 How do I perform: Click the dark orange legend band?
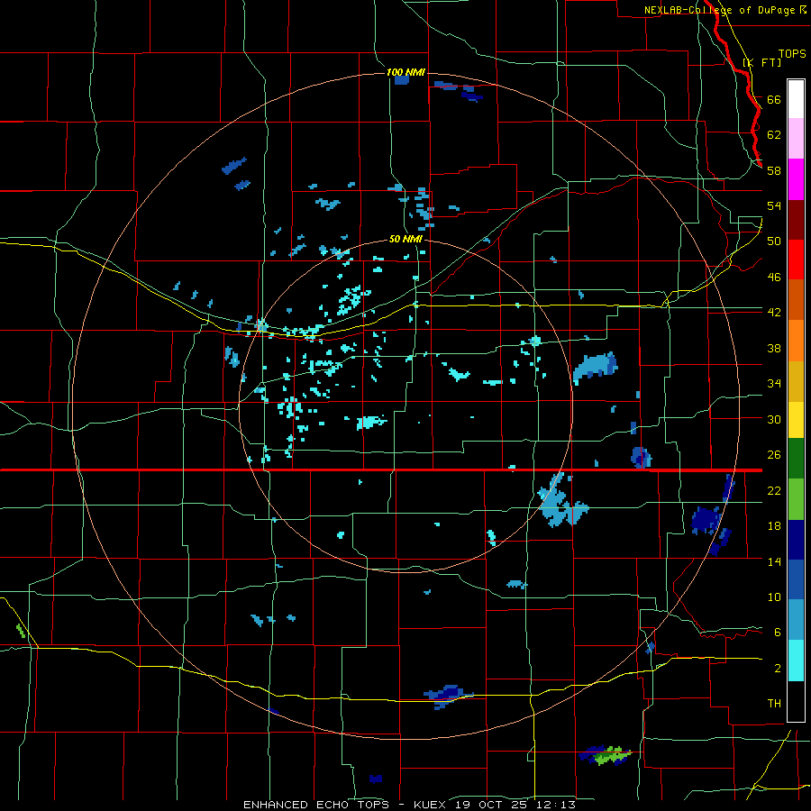click(x=796, y=300)
